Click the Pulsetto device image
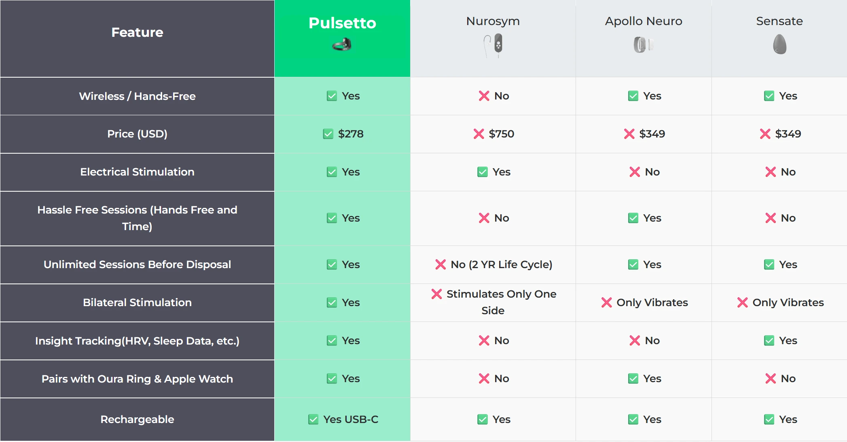This screenshot has height=442, width=847. pyautogui.click(x=342, y=44)
